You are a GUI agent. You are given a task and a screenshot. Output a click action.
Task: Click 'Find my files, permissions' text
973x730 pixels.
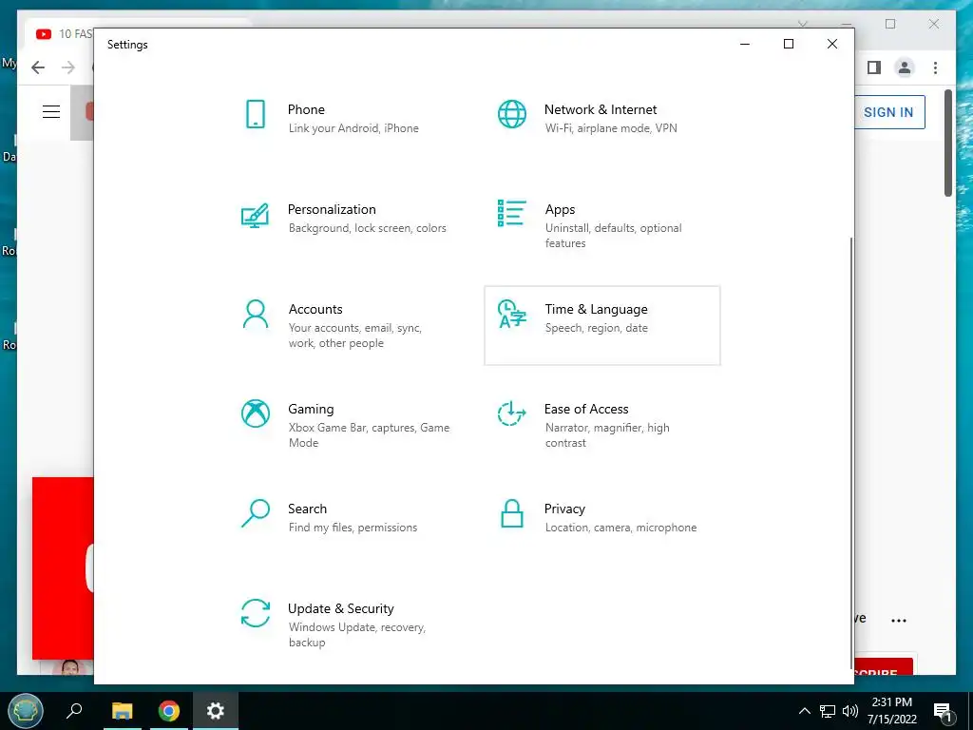click(353, 528)
